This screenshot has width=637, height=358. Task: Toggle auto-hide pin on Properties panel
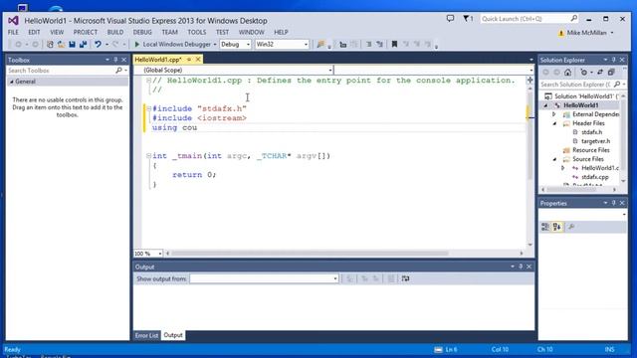(614, 203)
